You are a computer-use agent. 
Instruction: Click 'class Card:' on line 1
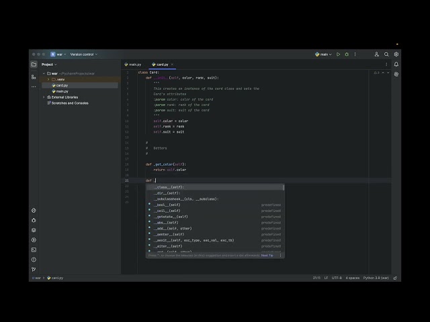[148, 72]
